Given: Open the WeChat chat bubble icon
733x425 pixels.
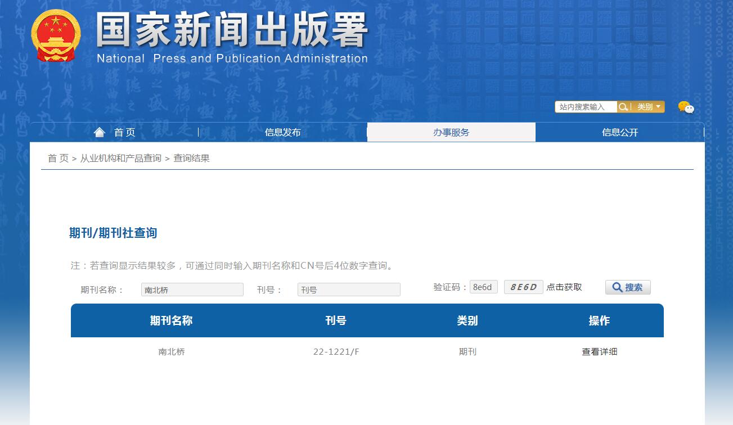Looking at the screenshot, I should click(686, 107).
